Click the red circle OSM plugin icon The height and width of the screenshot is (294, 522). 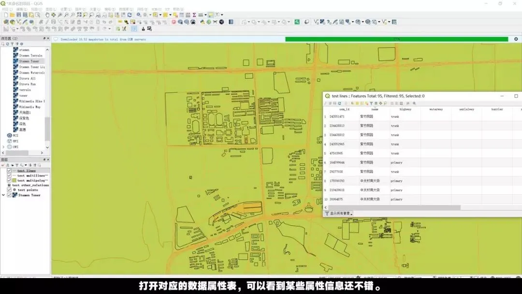click(174, 22)
